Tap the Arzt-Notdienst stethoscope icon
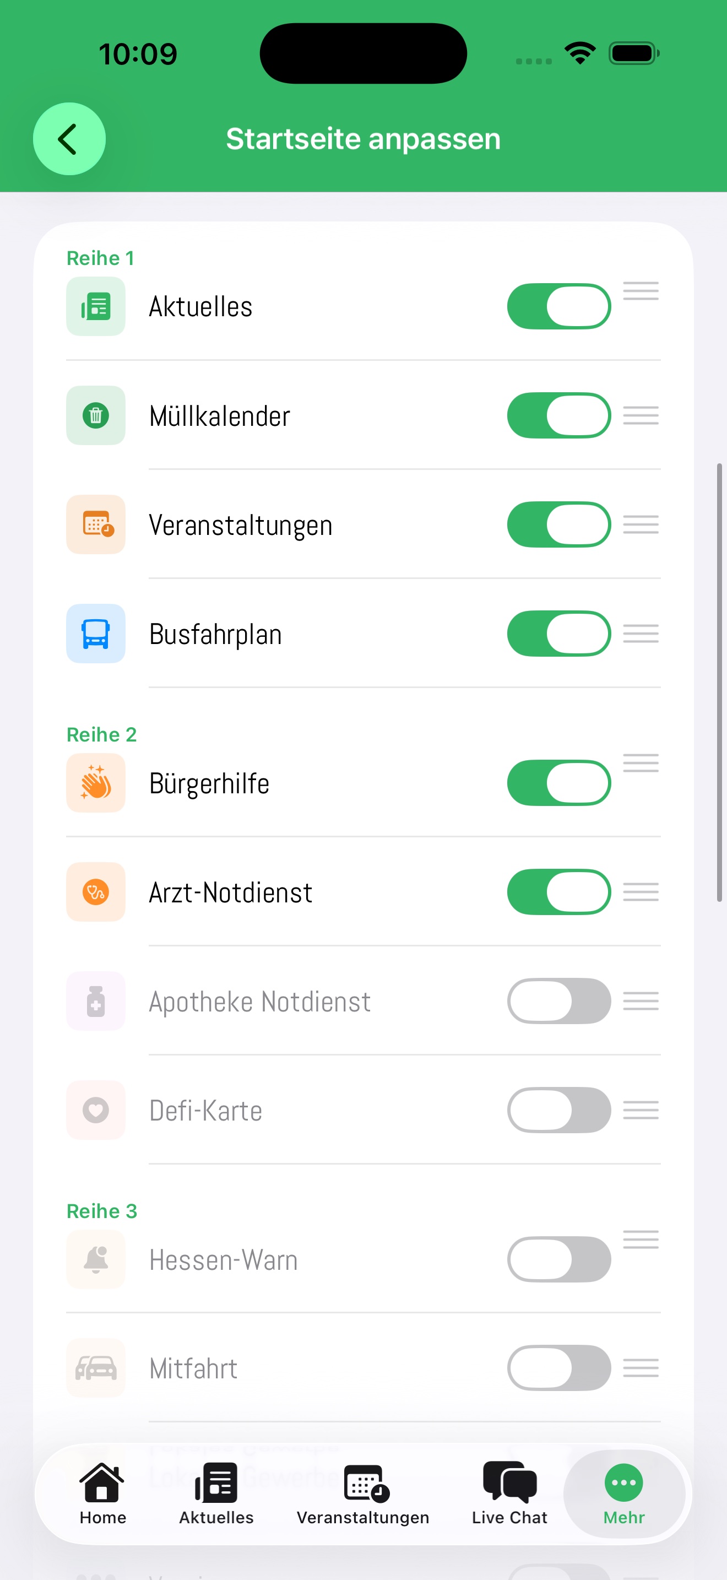Viewport: 727px width, 1580px height. pyautogui.click(x=96, y=892)
